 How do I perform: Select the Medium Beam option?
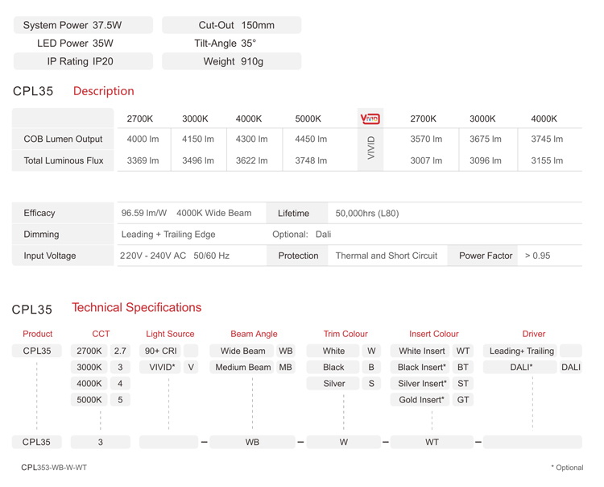(x=243, y=367)
